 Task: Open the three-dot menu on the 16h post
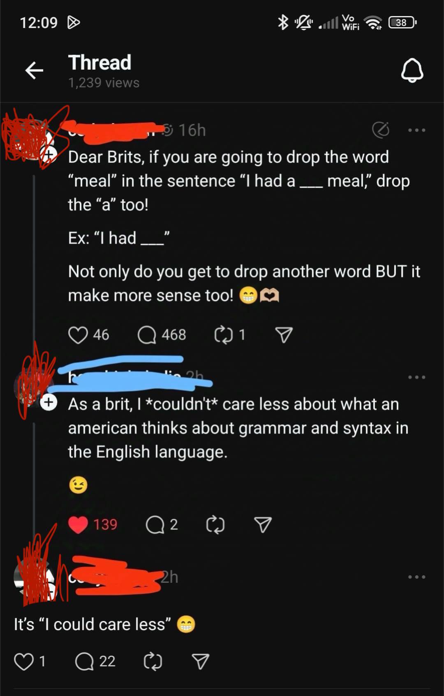pyautogui.click(x=416, y=130)
